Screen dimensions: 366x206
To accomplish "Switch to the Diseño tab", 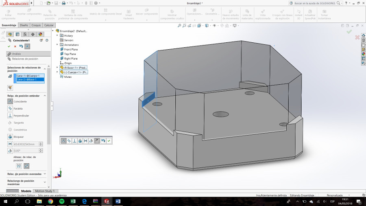I will [24, 25].
